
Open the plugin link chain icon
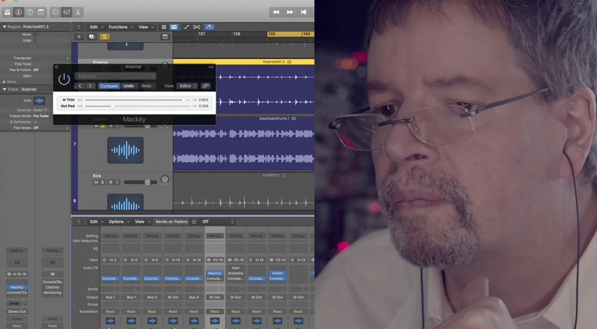pos(205,86)
